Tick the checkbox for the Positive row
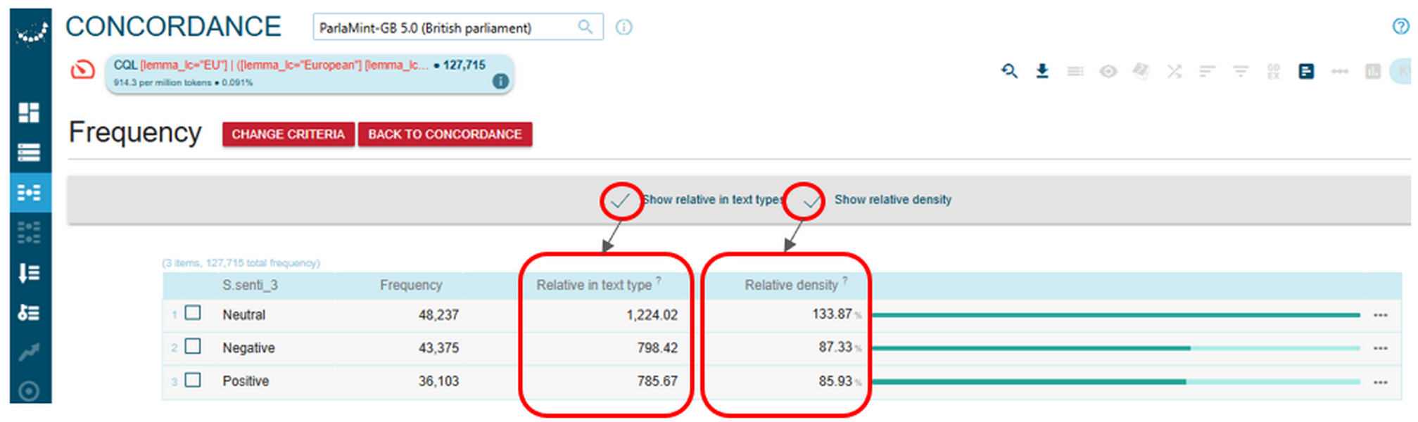Image resolution: width=1418 pixels, height=422 pixels. click(x=193, y=380)
